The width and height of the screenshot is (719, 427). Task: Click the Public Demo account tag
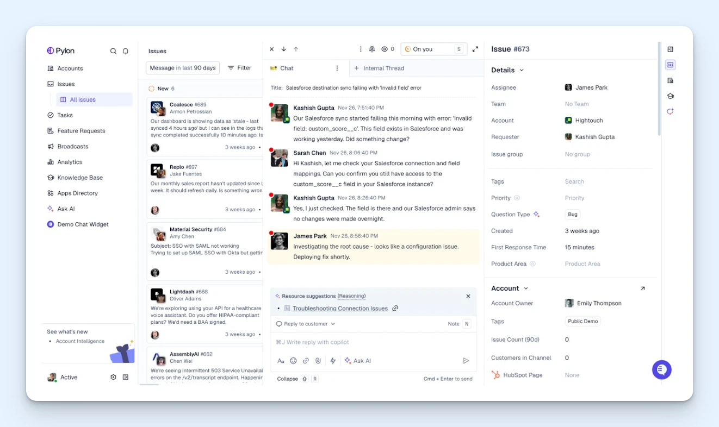[583, 321]
